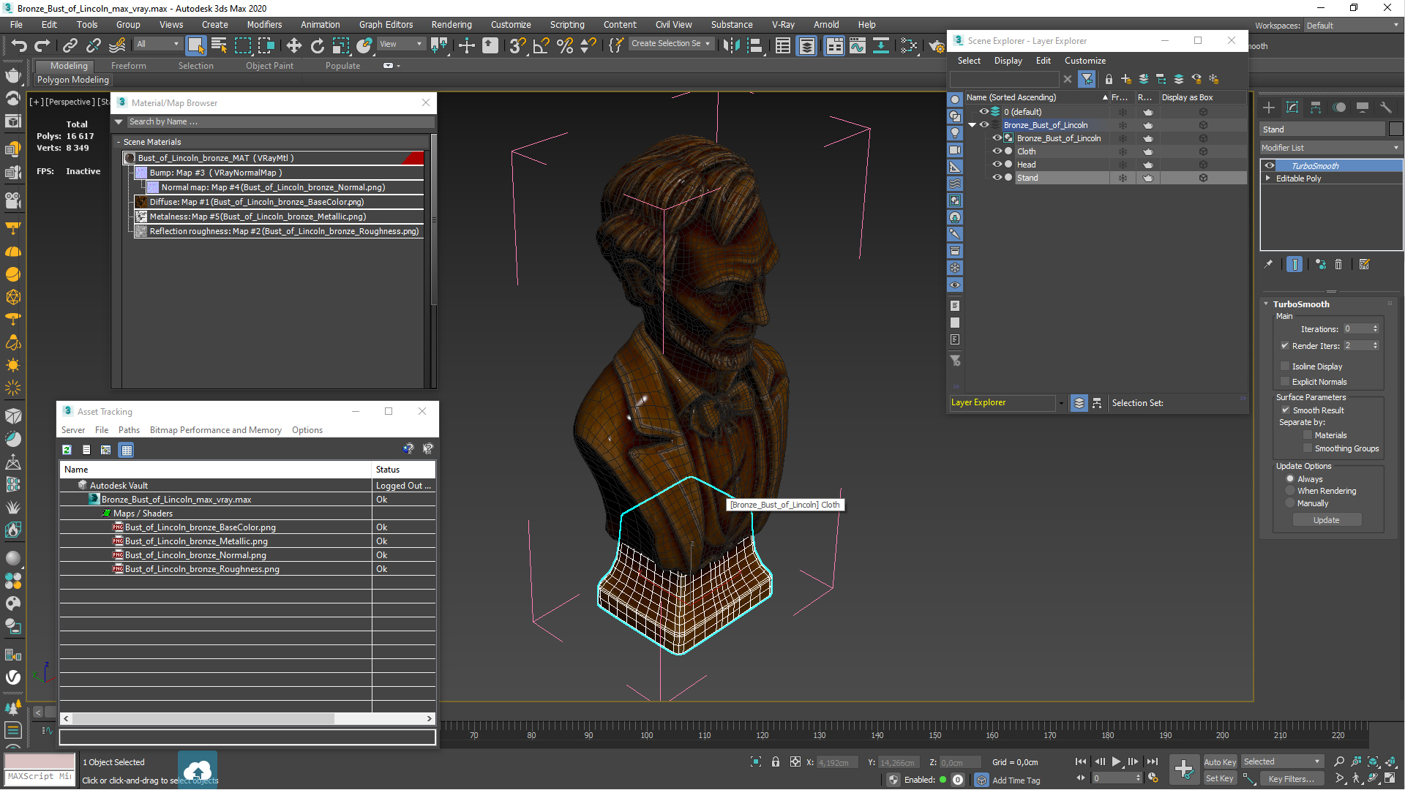Pin the modifier stack
This screenshot has height=790, width=1405.
[1268, 264]
